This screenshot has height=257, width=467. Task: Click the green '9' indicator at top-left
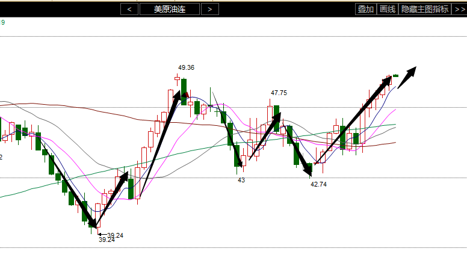(x=3, y=22)
